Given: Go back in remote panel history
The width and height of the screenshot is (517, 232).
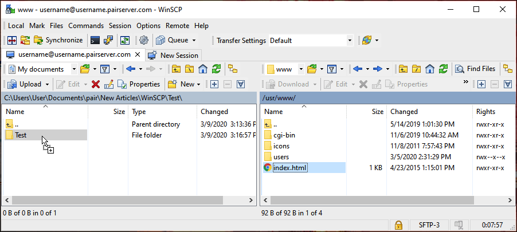Looking at the screenshot, I should click(358, 69).
